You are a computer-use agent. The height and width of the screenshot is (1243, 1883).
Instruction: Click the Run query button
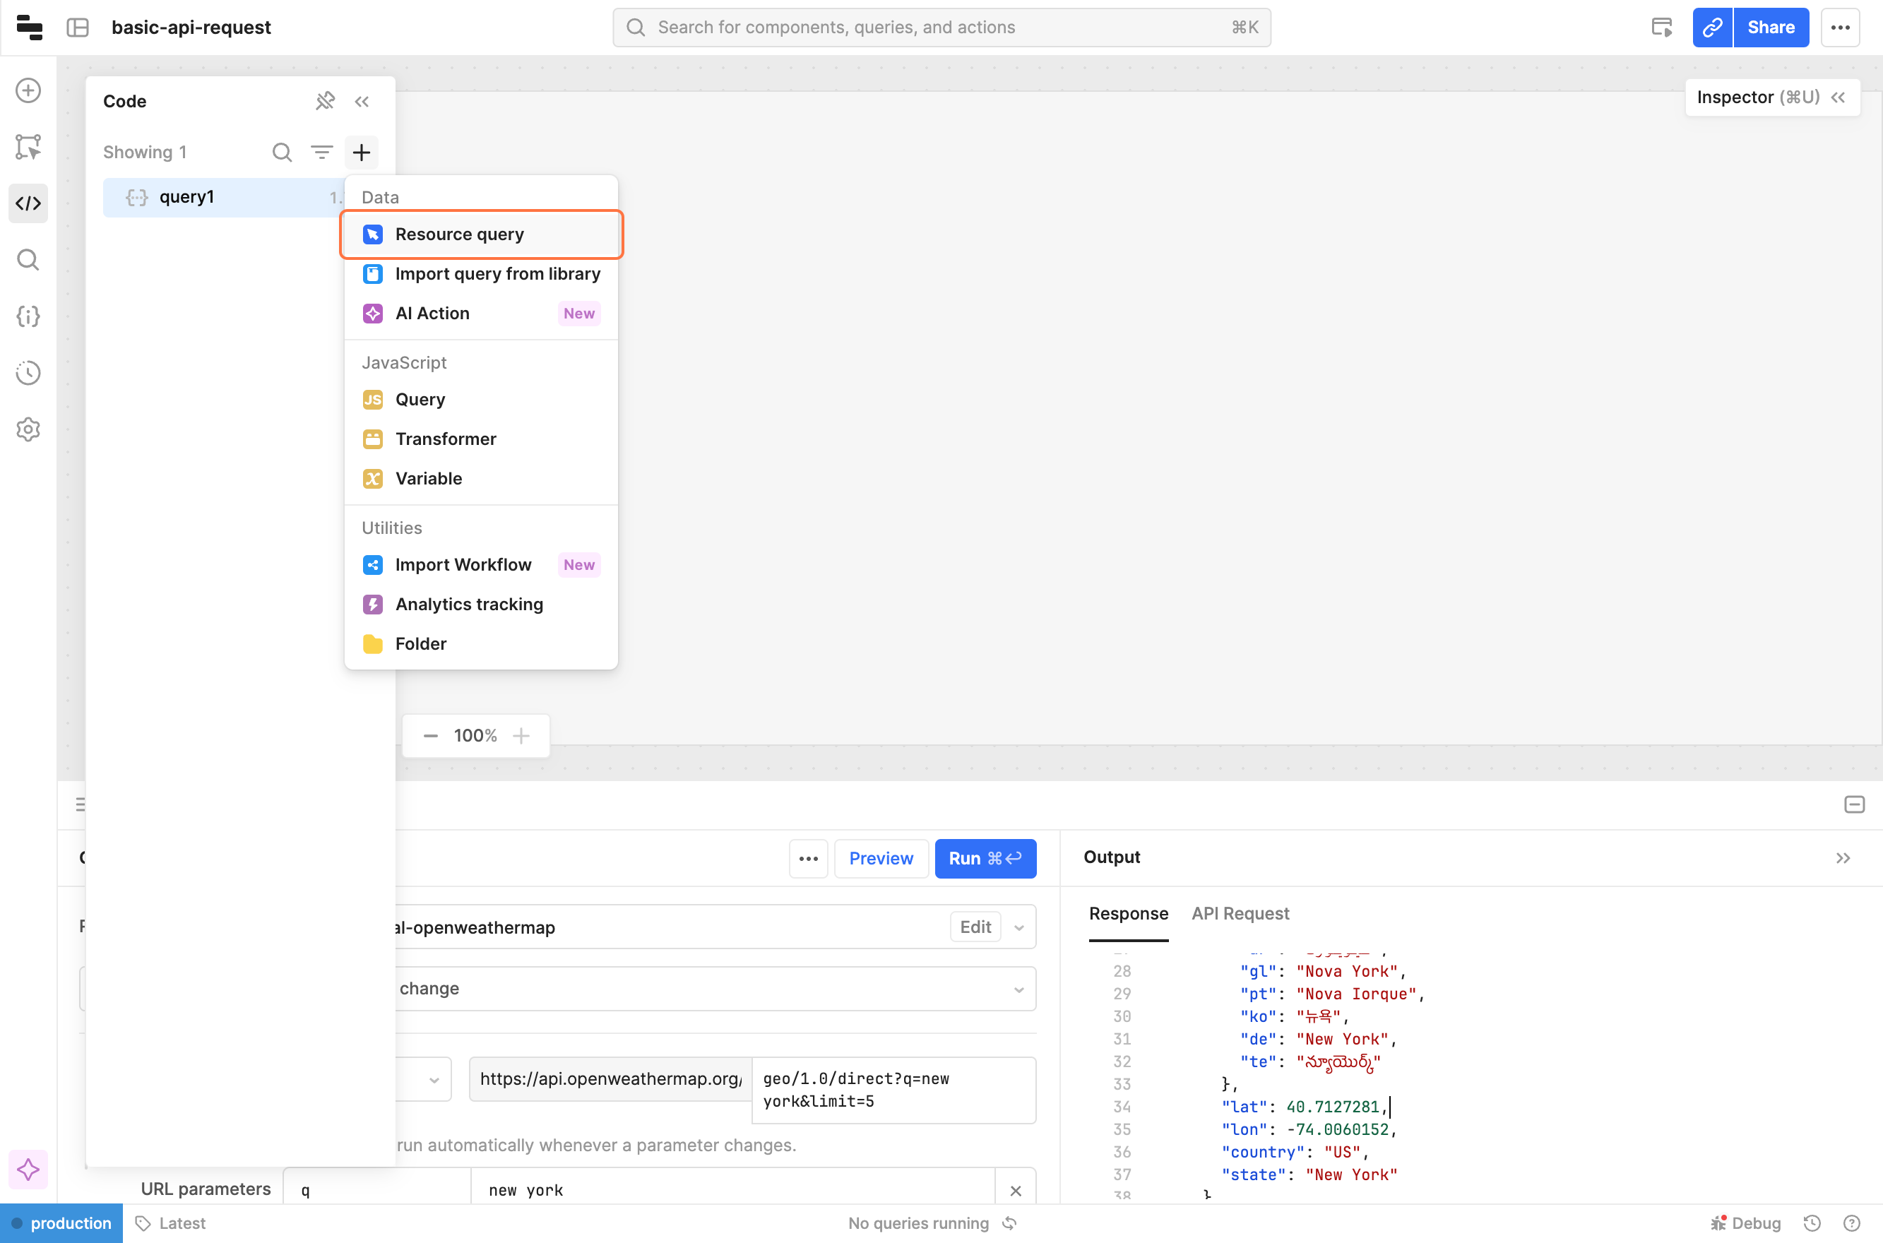[985, 859]
